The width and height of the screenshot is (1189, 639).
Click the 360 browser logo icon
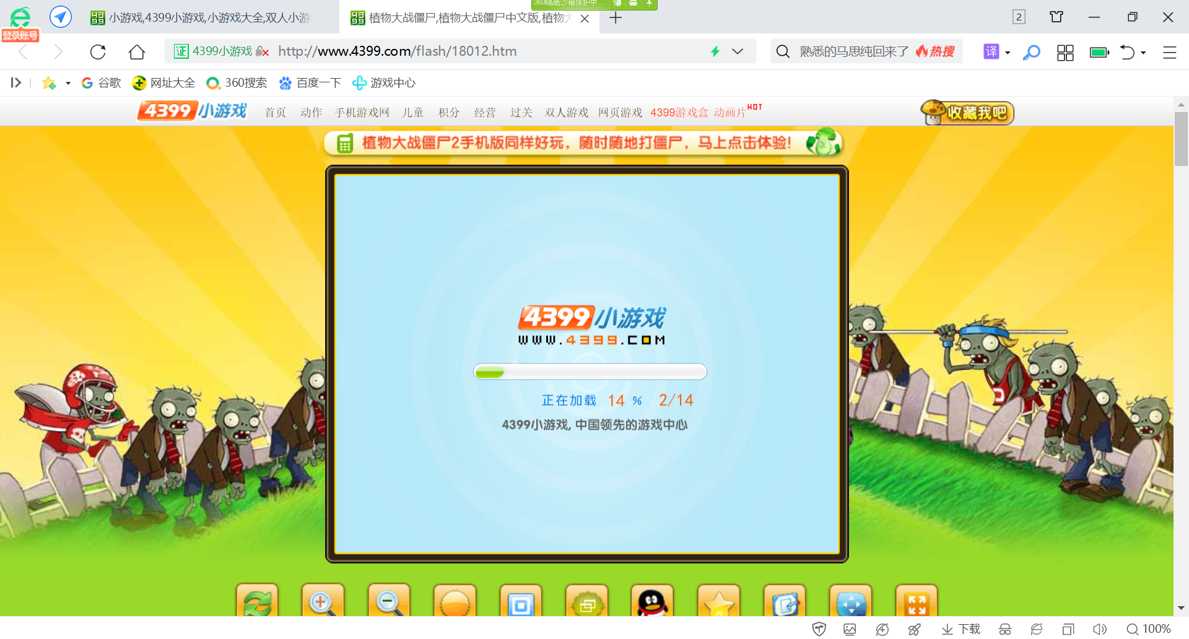point(20,17)
